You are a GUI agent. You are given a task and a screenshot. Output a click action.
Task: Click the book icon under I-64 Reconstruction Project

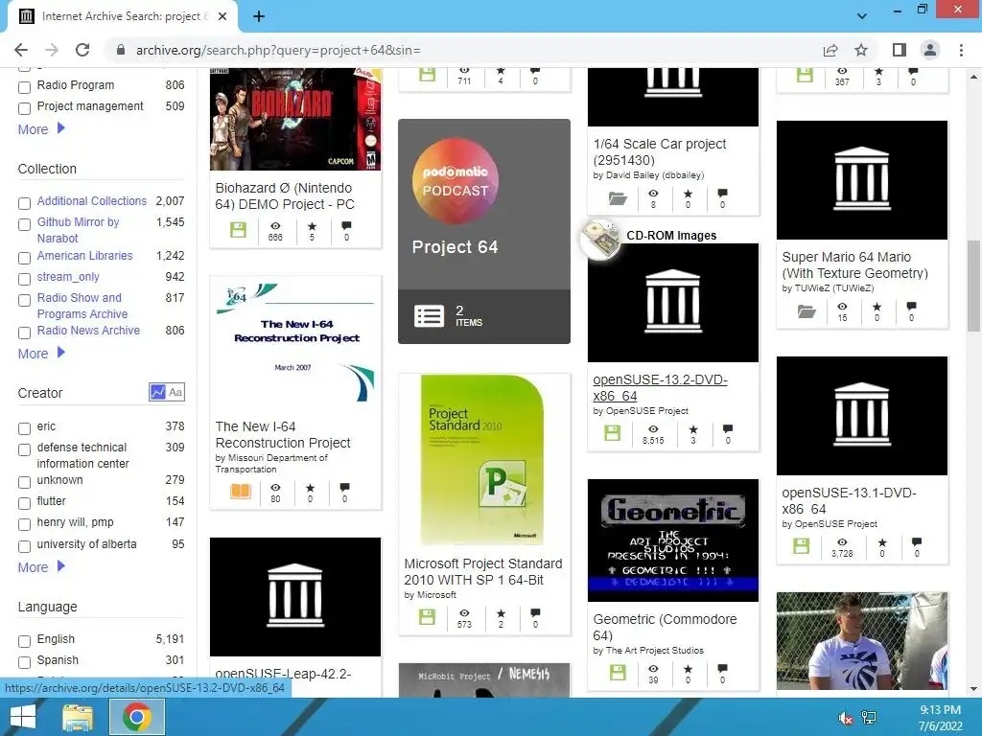pos(241,492)
